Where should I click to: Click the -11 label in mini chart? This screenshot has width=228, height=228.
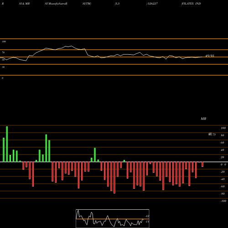tap(147, 222)
